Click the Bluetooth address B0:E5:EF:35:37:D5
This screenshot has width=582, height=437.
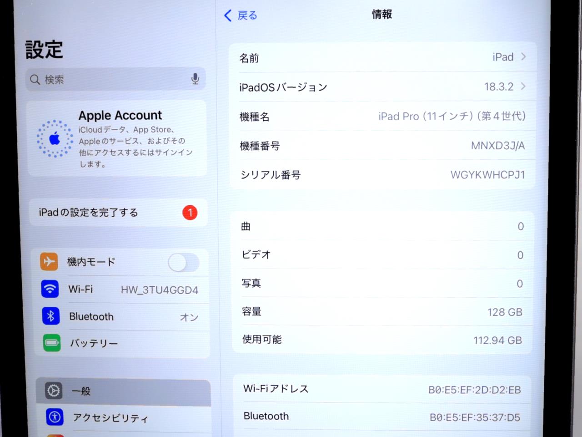(475, 417)
